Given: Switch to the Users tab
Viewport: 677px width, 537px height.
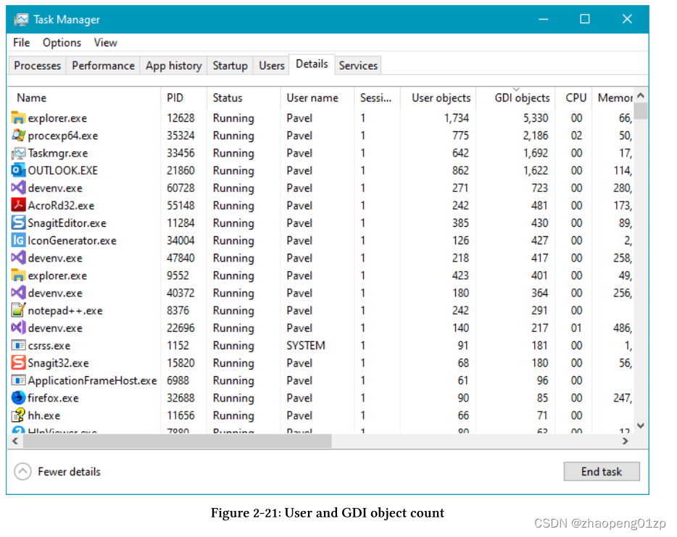Looking at the screenshot, I should [x=272, y=66].
